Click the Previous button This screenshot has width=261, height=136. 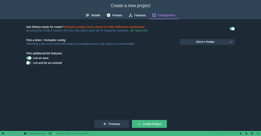pyautogui.click(x=112, y=124)
